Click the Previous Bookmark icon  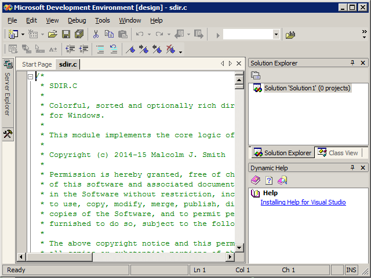point(157,49)
